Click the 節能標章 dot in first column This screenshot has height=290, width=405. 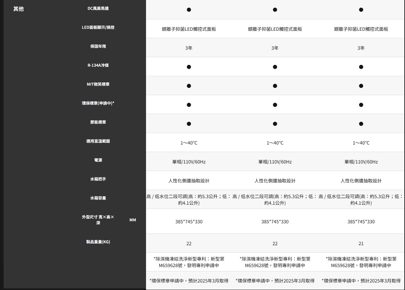[189, 124]
